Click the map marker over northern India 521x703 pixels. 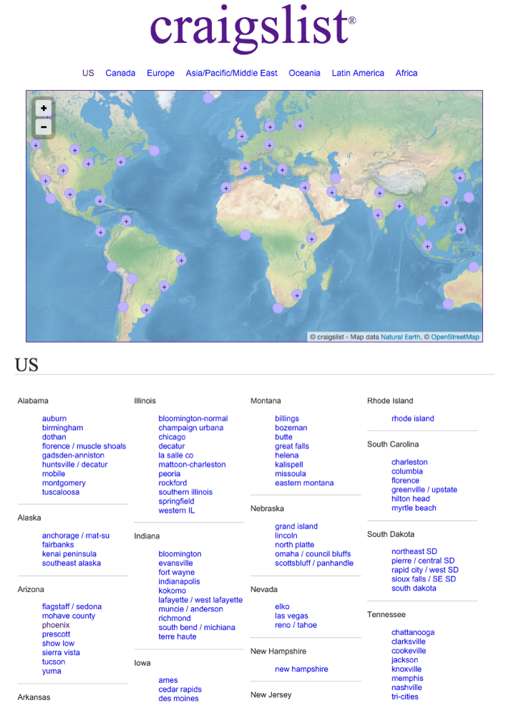pos(379,193)
